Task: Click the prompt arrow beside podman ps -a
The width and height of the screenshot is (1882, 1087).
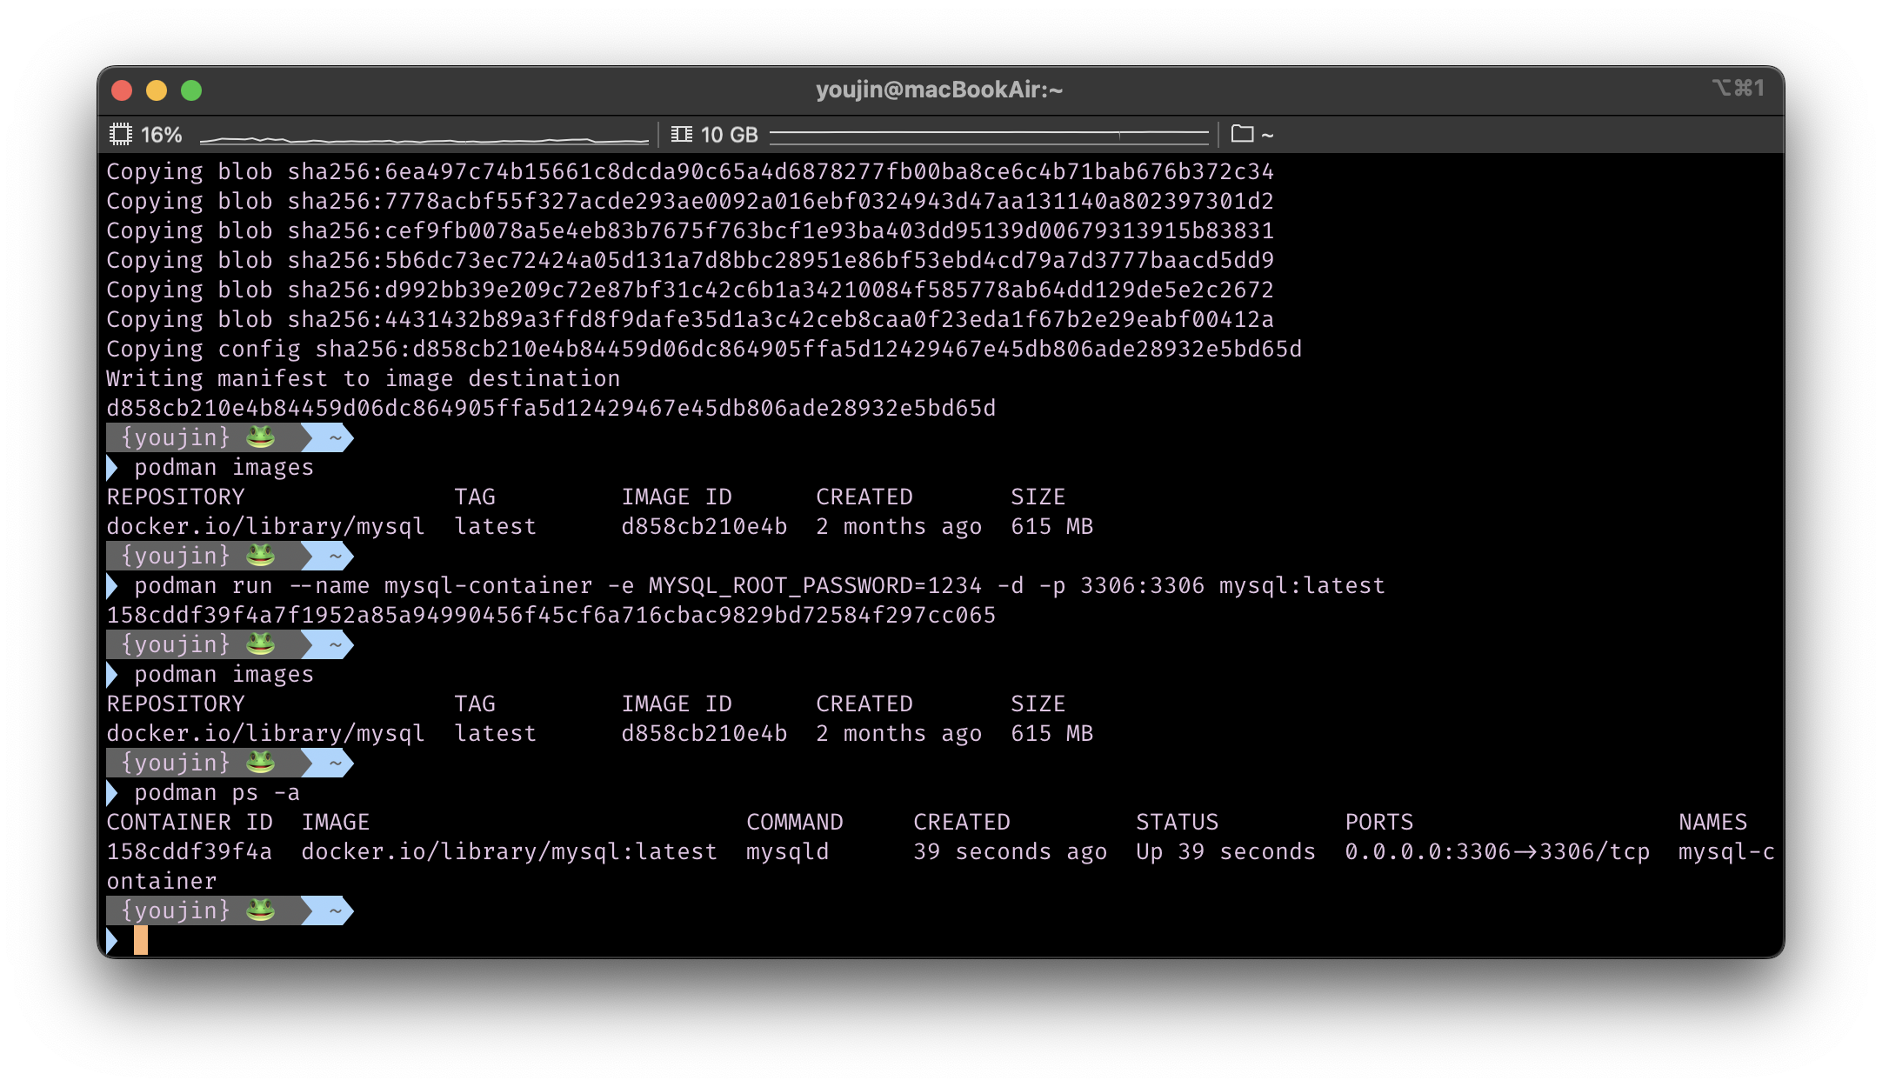Action: (112, 793)
